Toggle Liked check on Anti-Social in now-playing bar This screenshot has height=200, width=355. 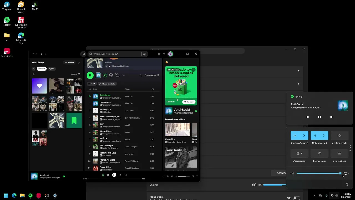coord(64,176)
